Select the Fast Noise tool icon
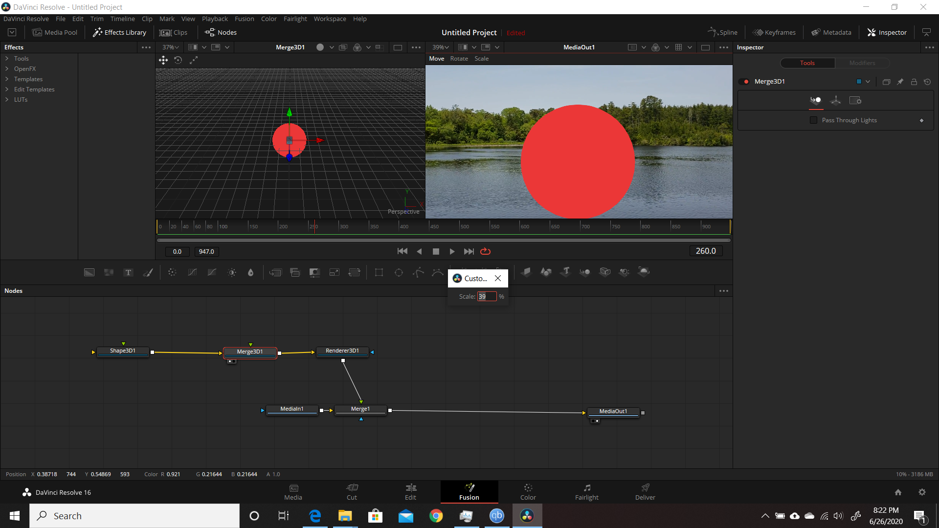Screen dimensions: 939x528 pos(109,272)
